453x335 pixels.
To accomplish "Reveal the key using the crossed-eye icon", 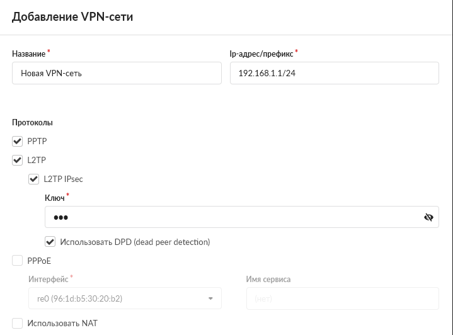I will [x=428, y=217].
